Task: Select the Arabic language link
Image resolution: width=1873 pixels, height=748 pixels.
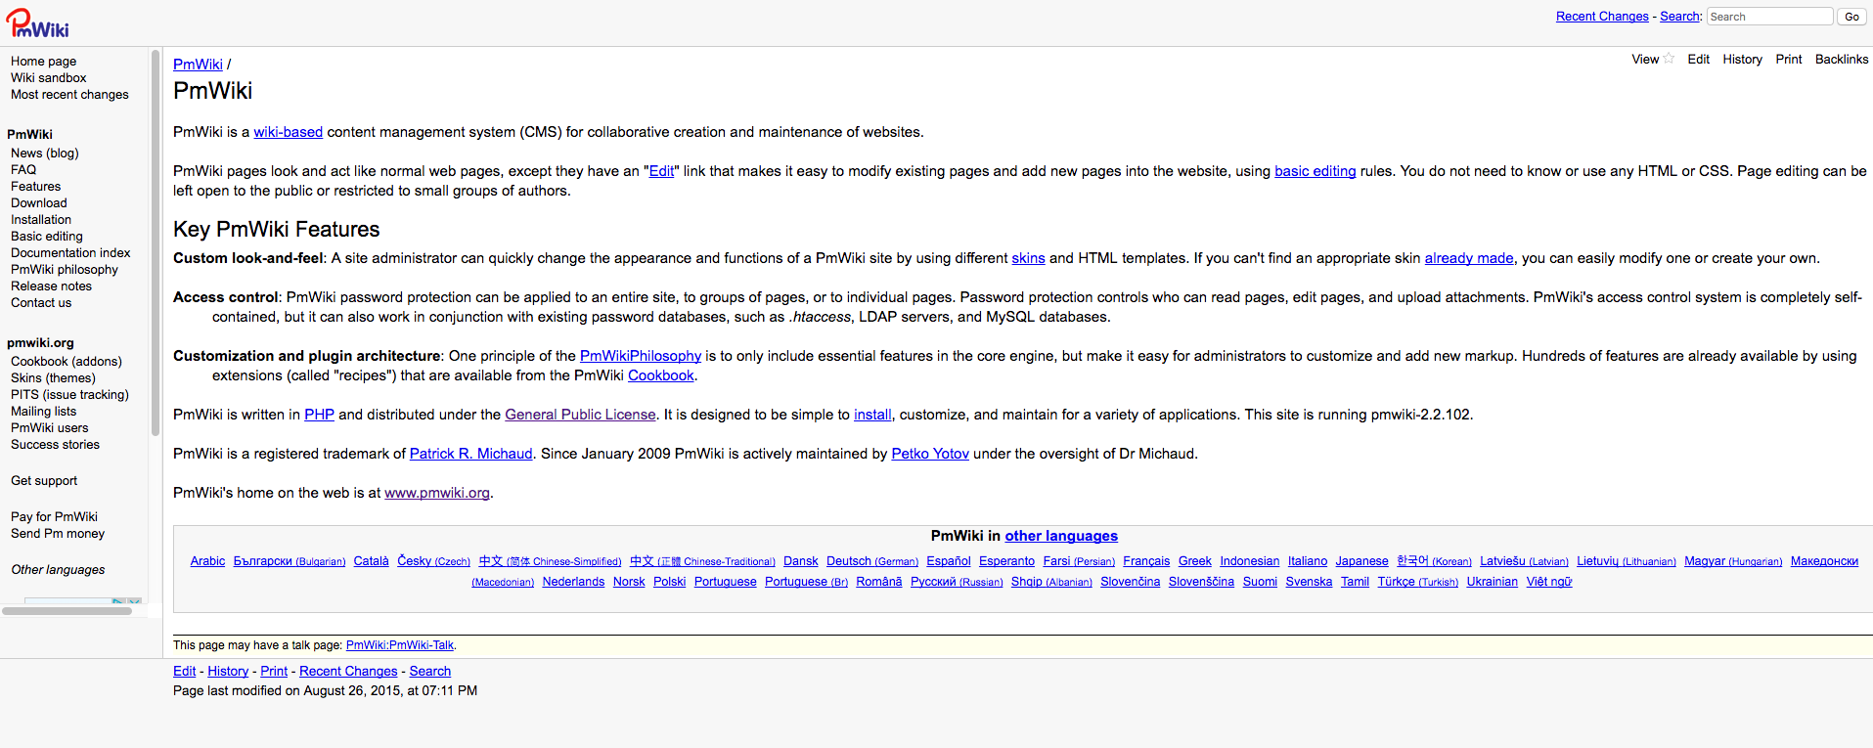Action: point(207,561)
